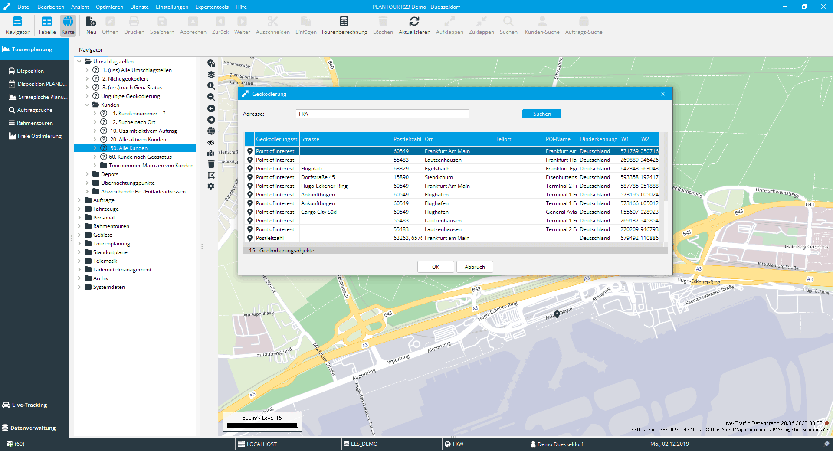Screen dimensions: 833x451
Task: Expand the Telematik folder
Action: coord(79,261)
